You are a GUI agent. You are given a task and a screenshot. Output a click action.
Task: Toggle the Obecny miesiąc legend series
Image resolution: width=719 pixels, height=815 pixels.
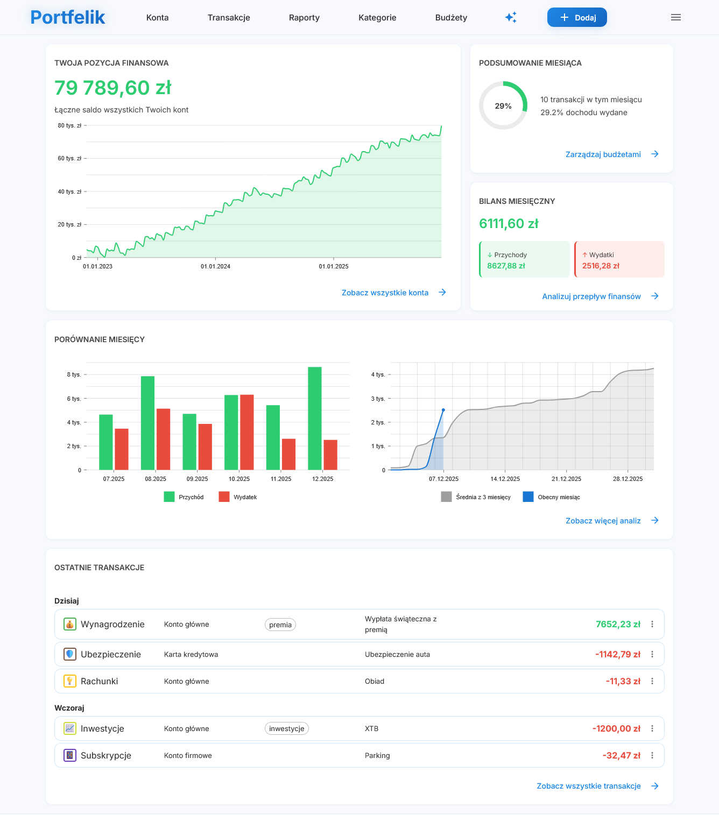pyautogui.click(x=552, y=497)
